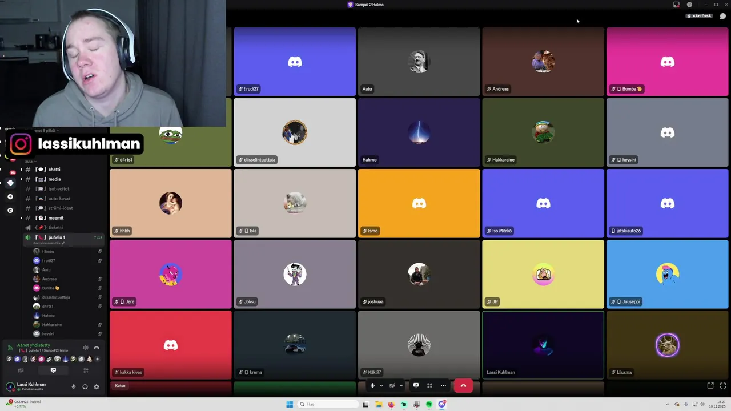Pop out the call window
731x411 pixels.
click(x=710, y=386)
